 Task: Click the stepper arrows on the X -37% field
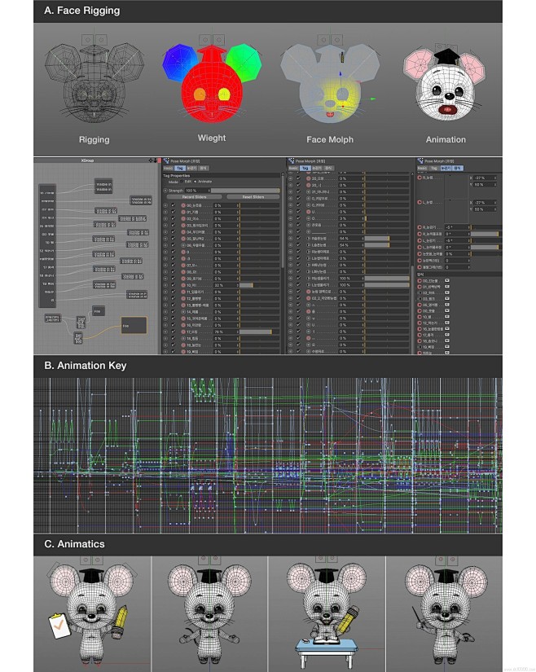[495, 178]
